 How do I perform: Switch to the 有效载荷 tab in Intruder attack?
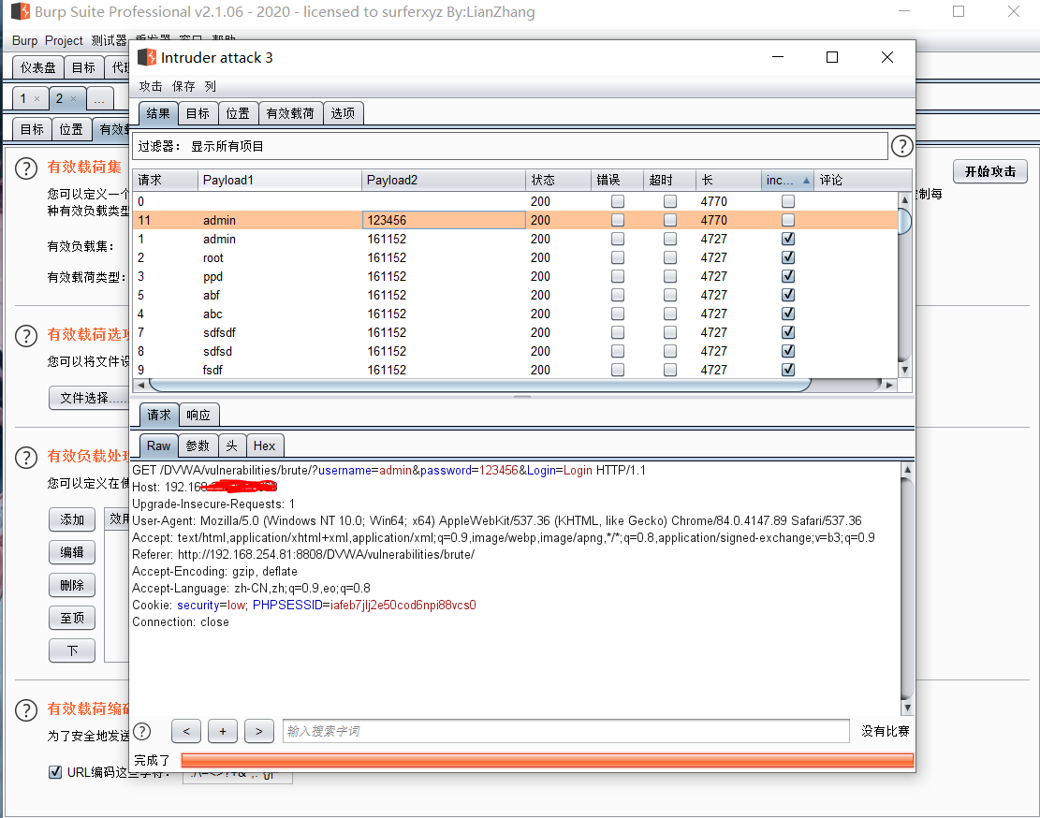tap(290, 113)
